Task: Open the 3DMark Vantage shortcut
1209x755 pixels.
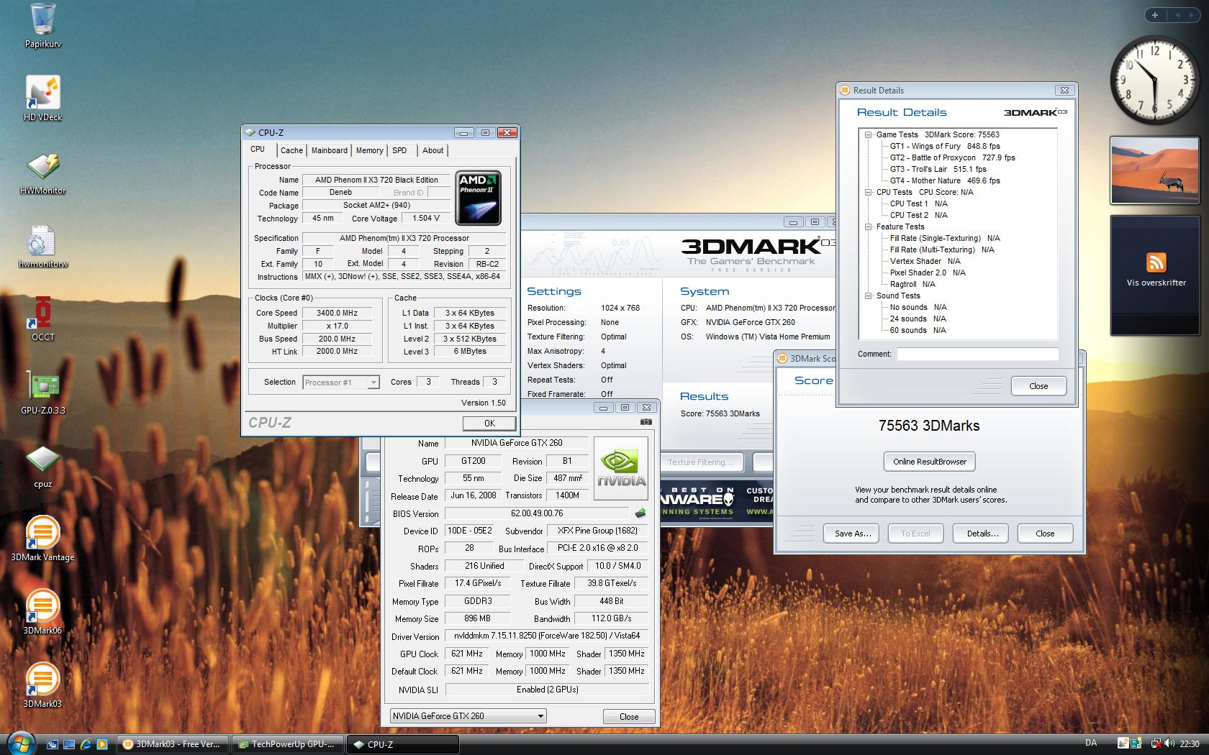Action: click(42, 539)
